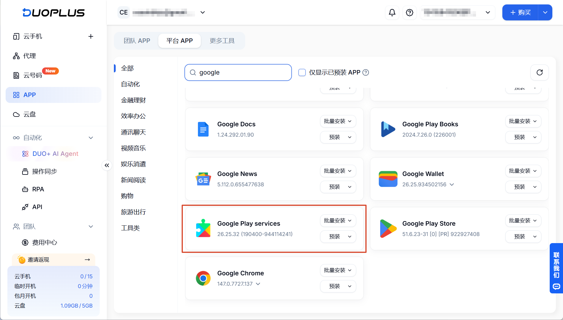Click the invite cashback coin icon
This screenshot has height=320, width=563.
[22, 260]
